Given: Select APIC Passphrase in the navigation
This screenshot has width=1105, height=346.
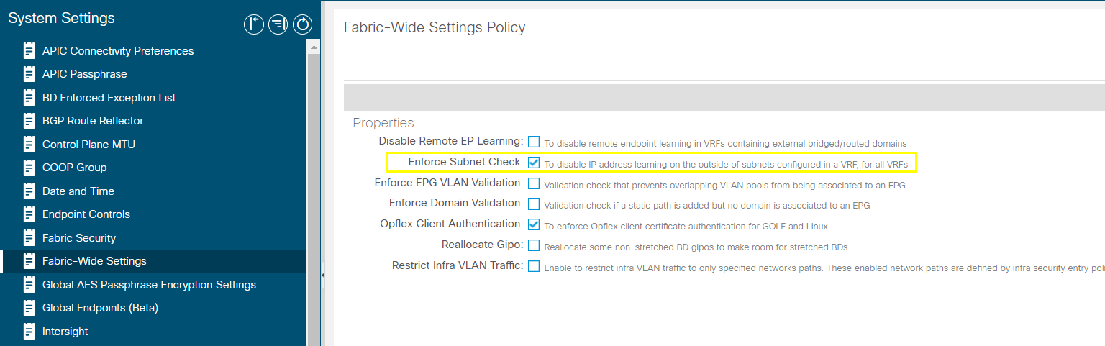Looking at the screenshot, I should (85, 74).
